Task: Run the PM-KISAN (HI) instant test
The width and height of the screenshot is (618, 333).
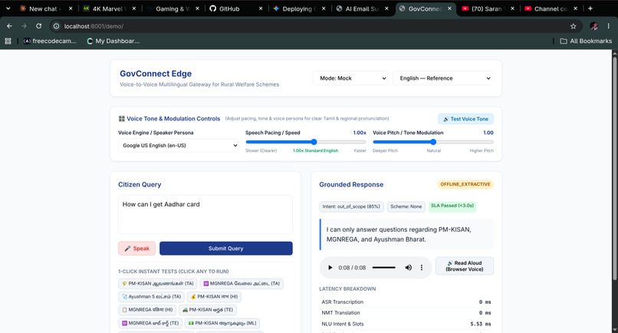Action: [214, 296]
